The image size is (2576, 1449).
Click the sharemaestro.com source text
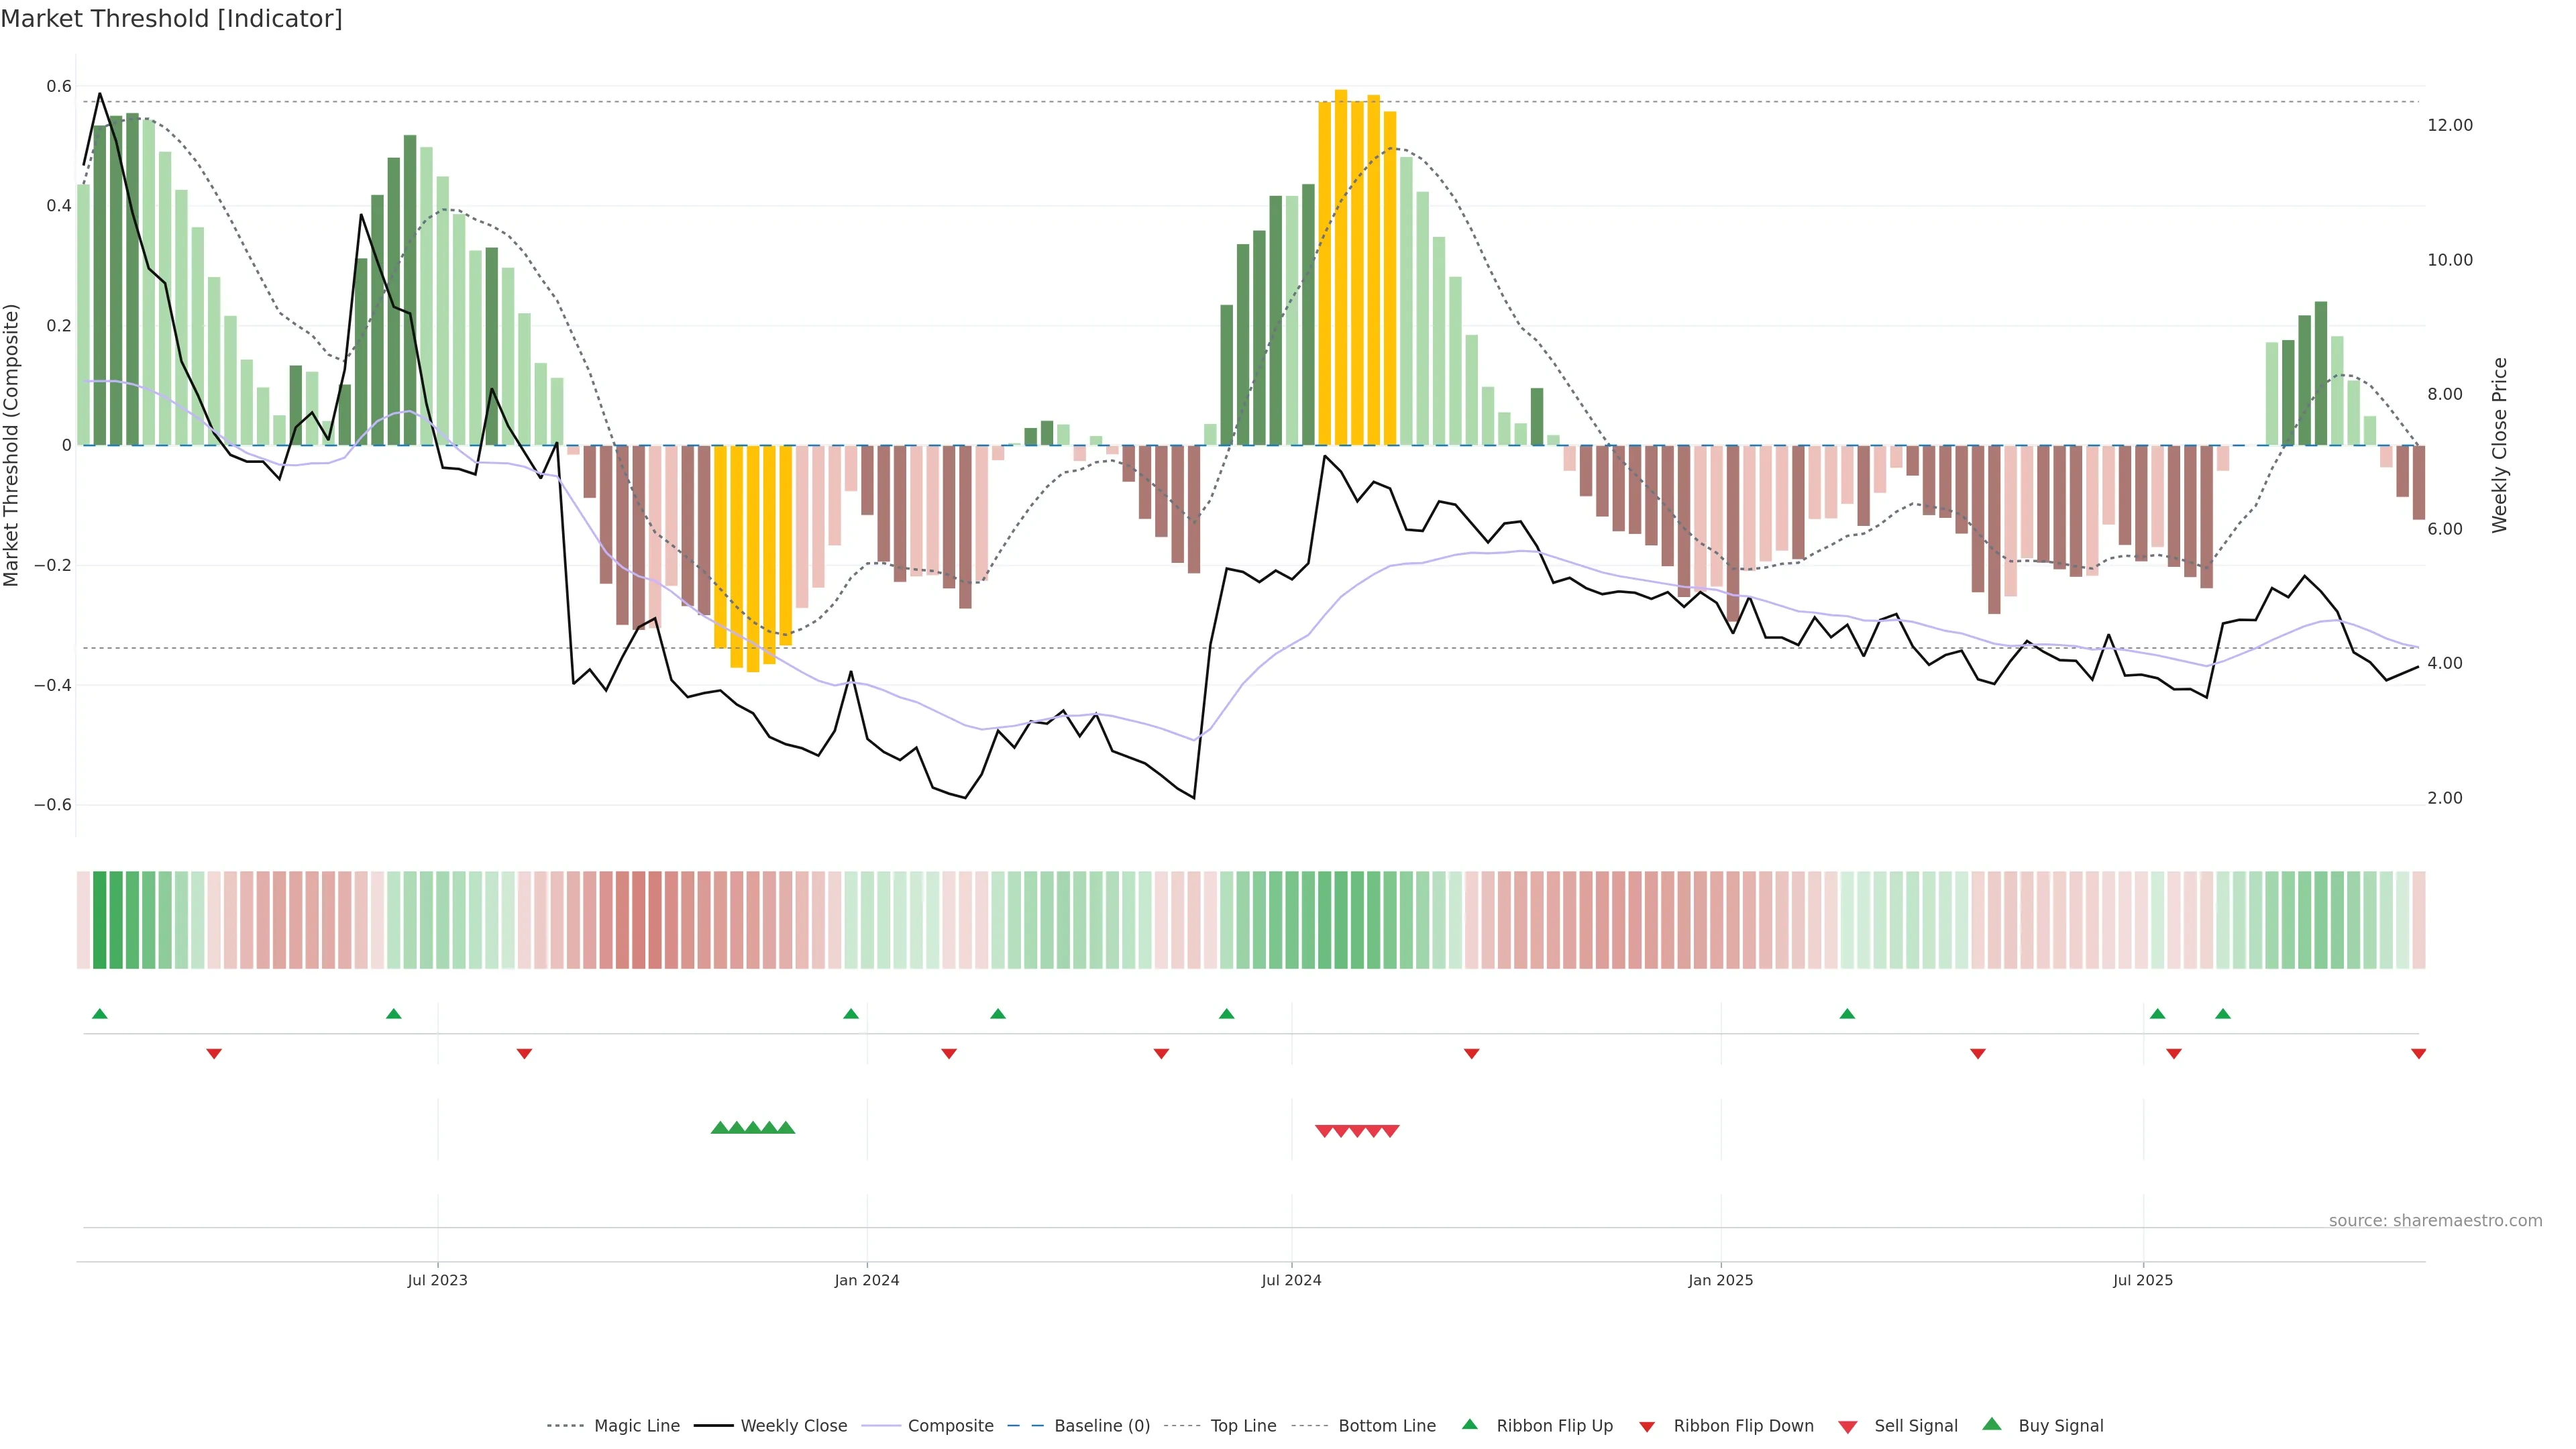pos(2435,1221)
